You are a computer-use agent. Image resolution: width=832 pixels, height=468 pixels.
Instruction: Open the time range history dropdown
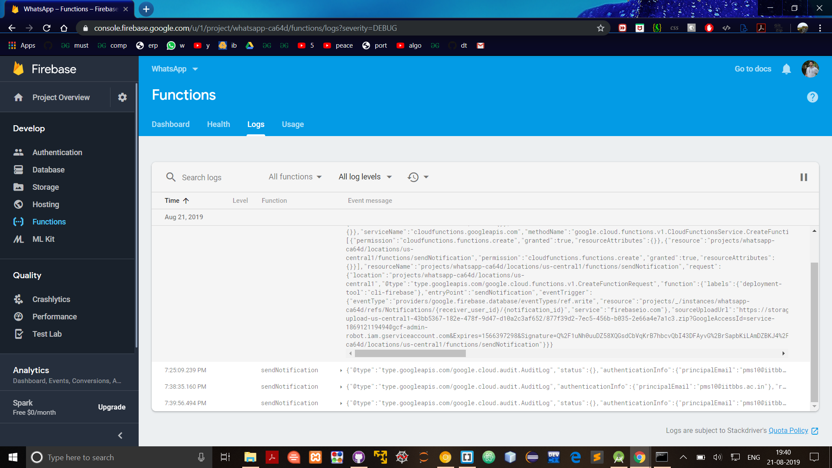pyautogui.click(x=418, y=177)
